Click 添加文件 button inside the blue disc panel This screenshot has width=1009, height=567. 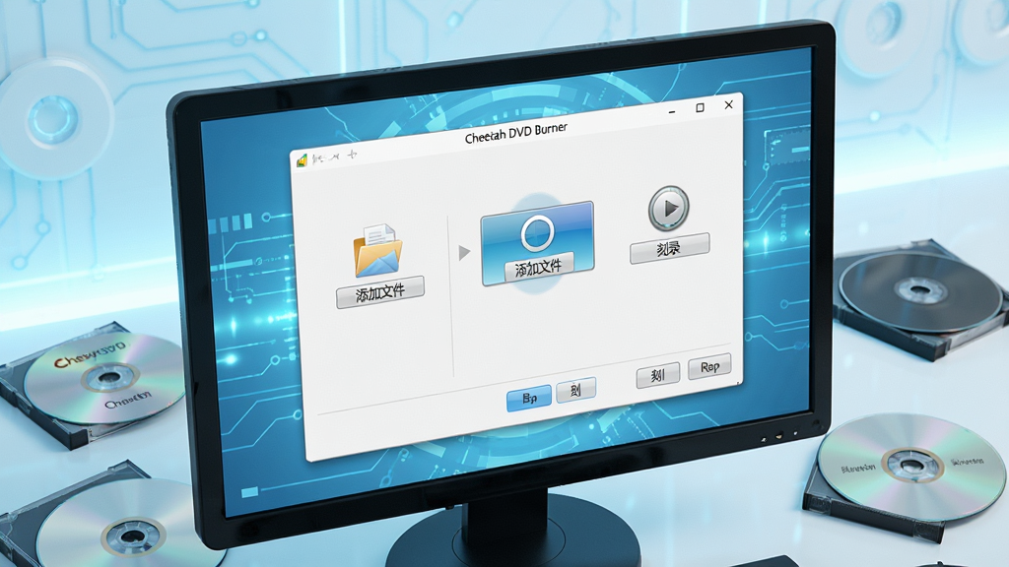(538, 266)
